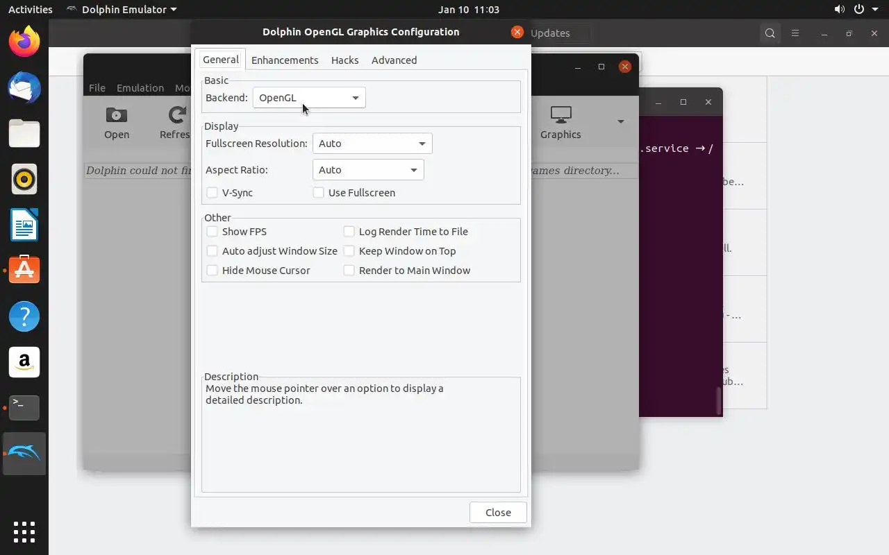Open the Help dock icon
The image size is (889, 555).
click(24, 316)
